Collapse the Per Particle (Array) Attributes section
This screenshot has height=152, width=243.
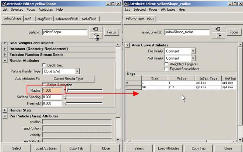point(5,116)
